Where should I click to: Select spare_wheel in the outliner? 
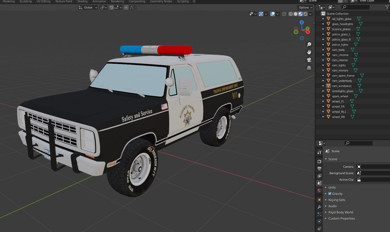coord(340,96)
